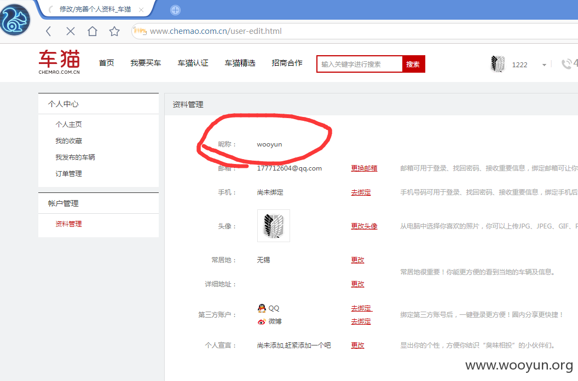Click the 更换邮箱 link
Viewport: 578px width, 381px height.
click(364, 168)
